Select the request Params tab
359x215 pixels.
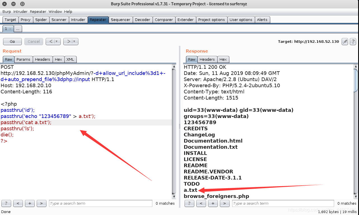(x=23, y=59)
